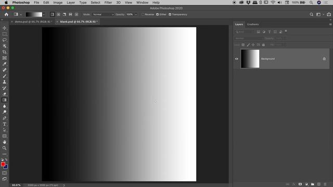The image size is (333, 187).
Task: Open Edit Toolbar three-dots menu
Action: click(5, 154)
